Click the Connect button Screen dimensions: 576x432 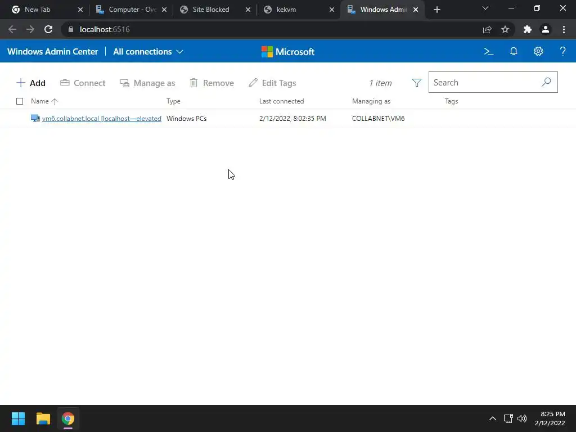[x=83, y=83]
